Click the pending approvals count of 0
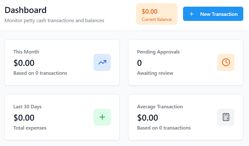The width and height of the screenshot is (249, 146). [x=140, y=63]
